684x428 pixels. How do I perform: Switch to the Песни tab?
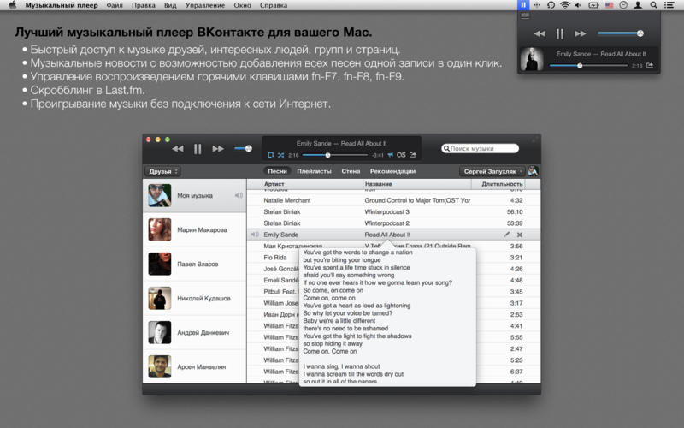277,171
